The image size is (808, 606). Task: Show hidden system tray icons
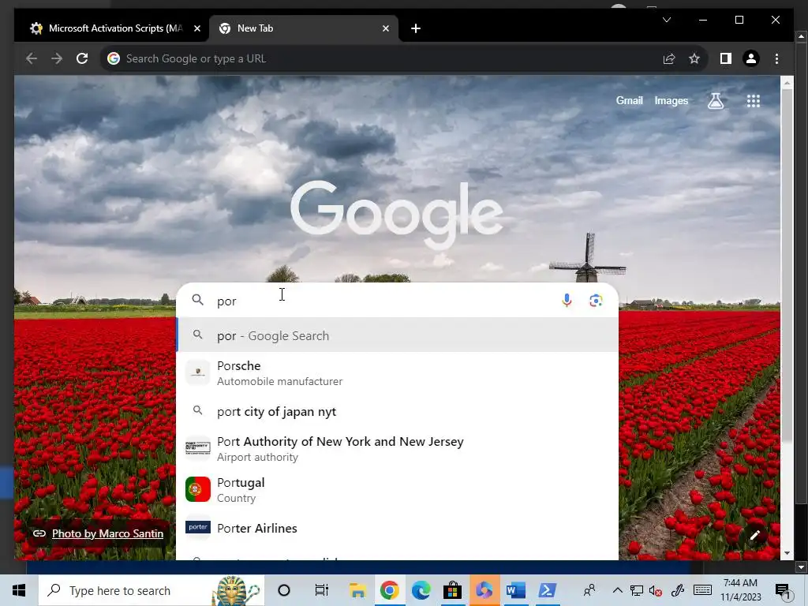click(x=617, y=590)
